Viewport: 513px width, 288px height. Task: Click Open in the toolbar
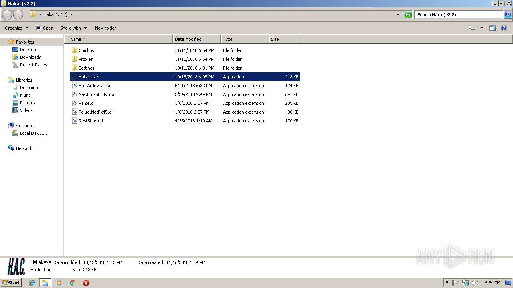[44, 28]
